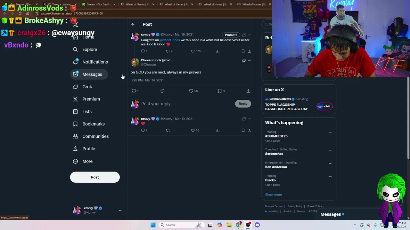View analytics of the Congrats post
410x230 pixels.
(x=218, y=51)
